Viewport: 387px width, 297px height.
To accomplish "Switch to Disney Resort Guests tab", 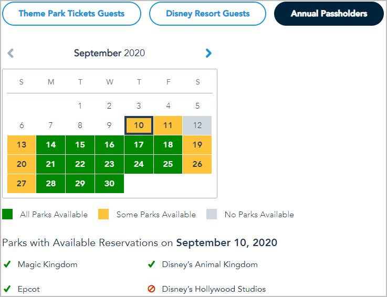I will (207, 14).
